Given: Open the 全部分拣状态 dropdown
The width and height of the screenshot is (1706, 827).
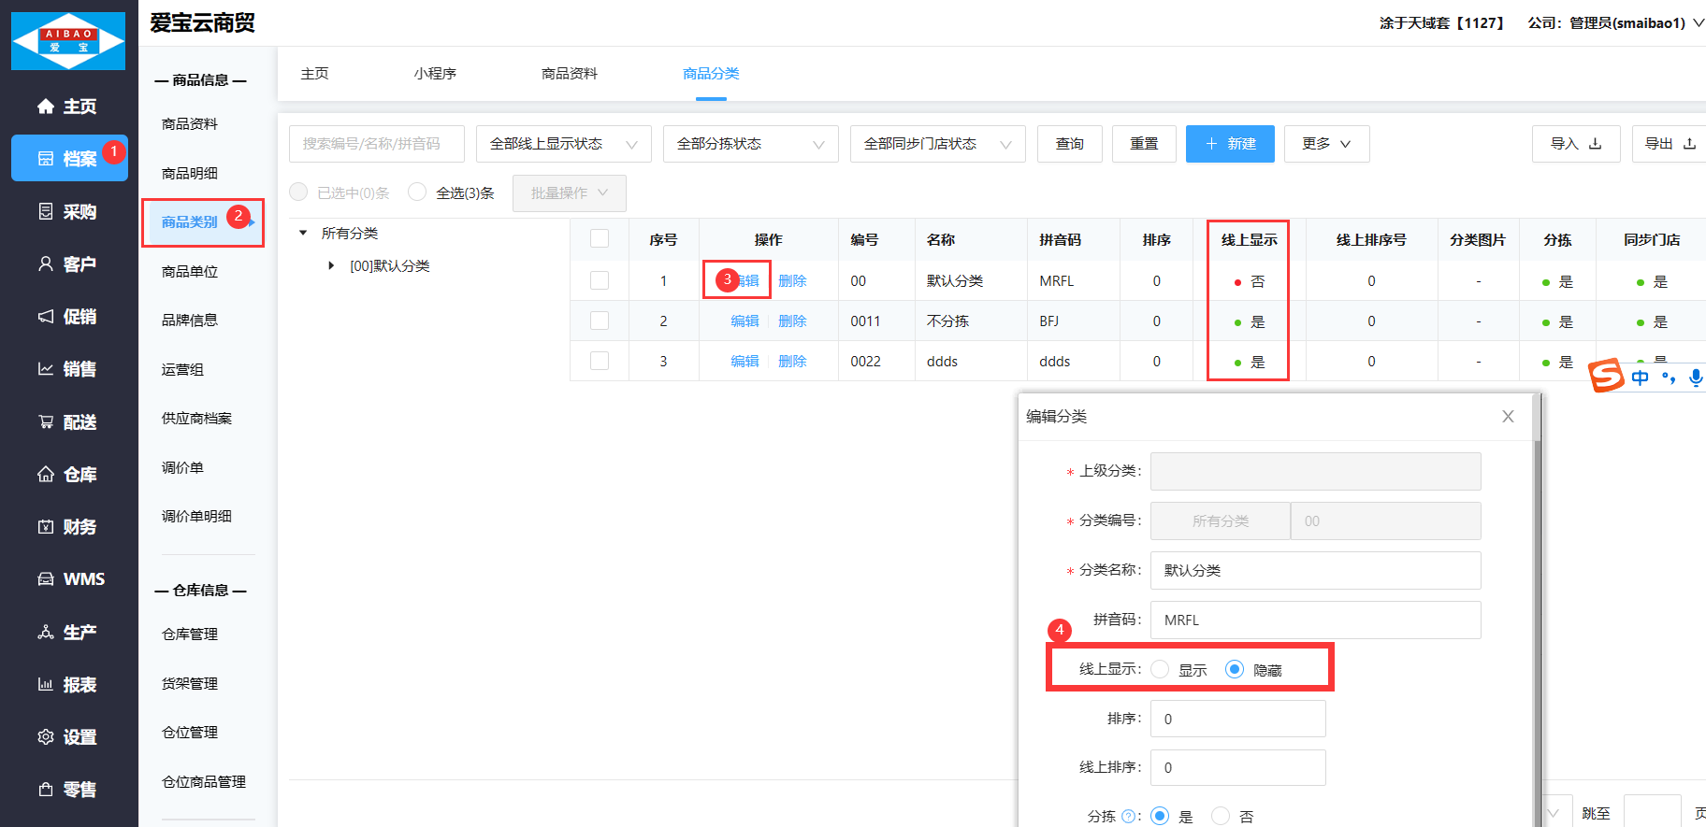Looking at the screenshot, I should (x=751, y=144).
